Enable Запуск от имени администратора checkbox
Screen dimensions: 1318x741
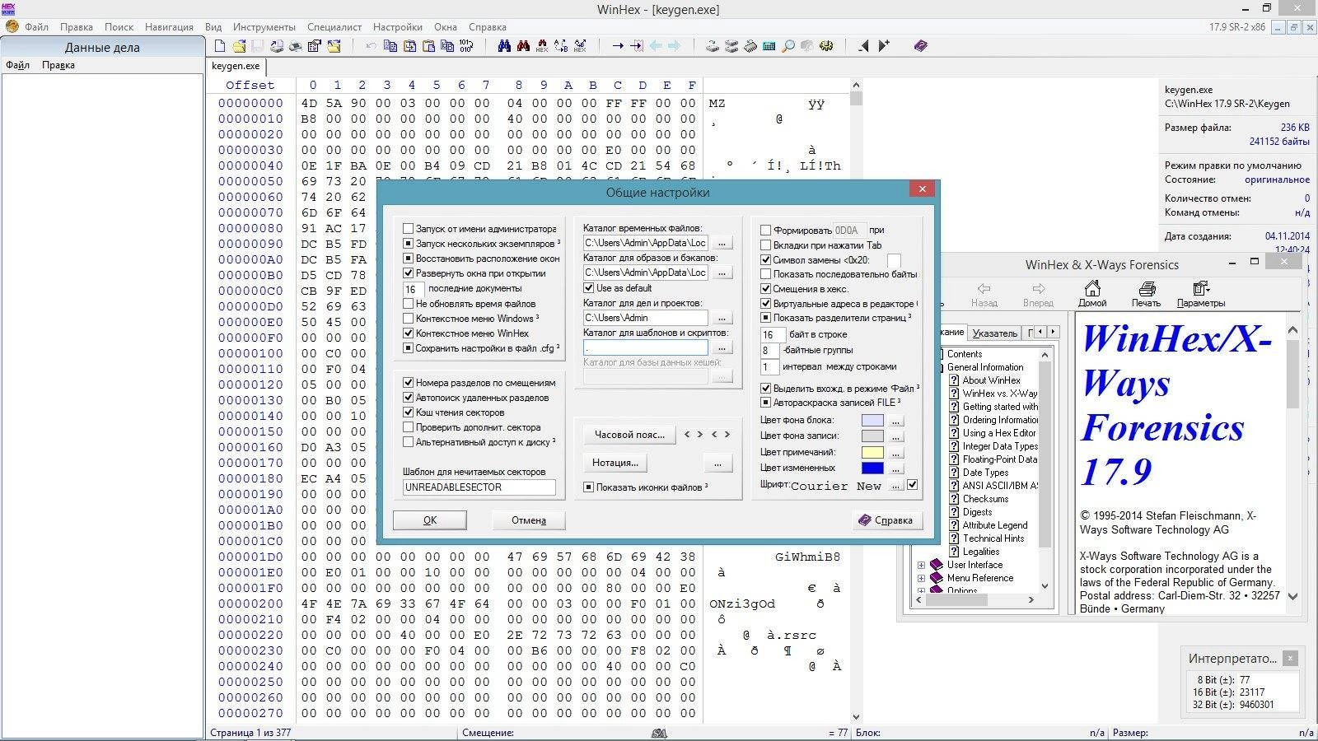pos(409,229)
